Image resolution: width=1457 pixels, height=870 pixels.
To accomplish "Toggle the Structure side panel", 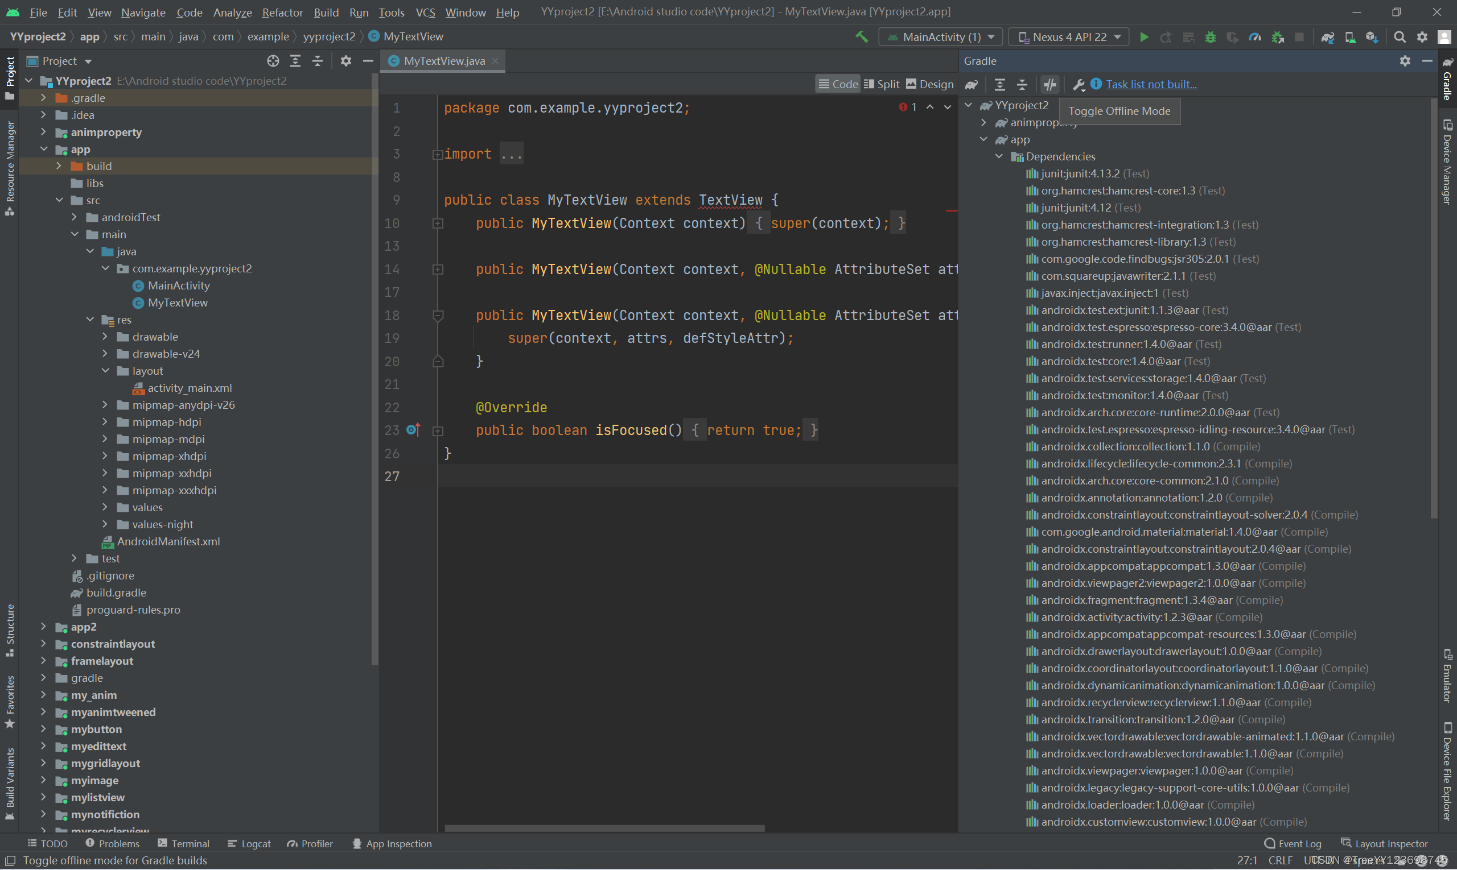I will point(10,630).
